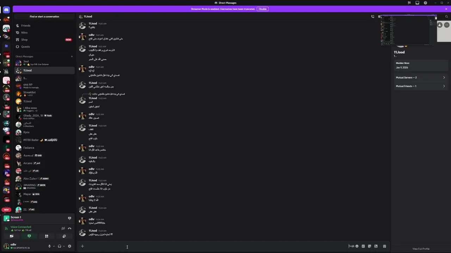Click the Jan 9, 2026 member date
The image size is (451, 253).
[x=402, y=67]
